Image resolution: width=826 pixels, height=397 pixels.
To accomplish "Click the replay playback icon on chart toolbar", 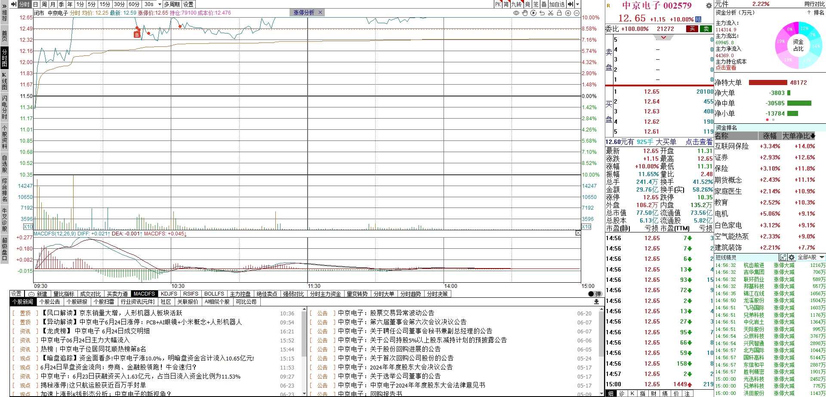I will pyautogui.click(x=533, y=13).
